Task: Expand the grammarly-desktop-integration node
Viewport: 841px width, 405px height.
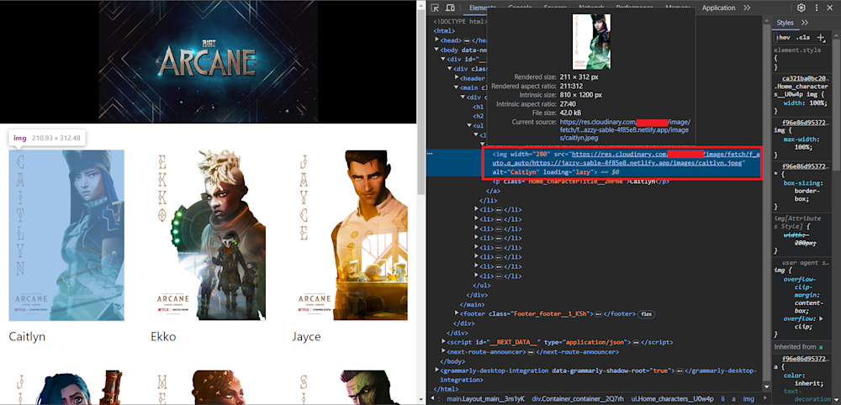Action: [x=436, y=371]
